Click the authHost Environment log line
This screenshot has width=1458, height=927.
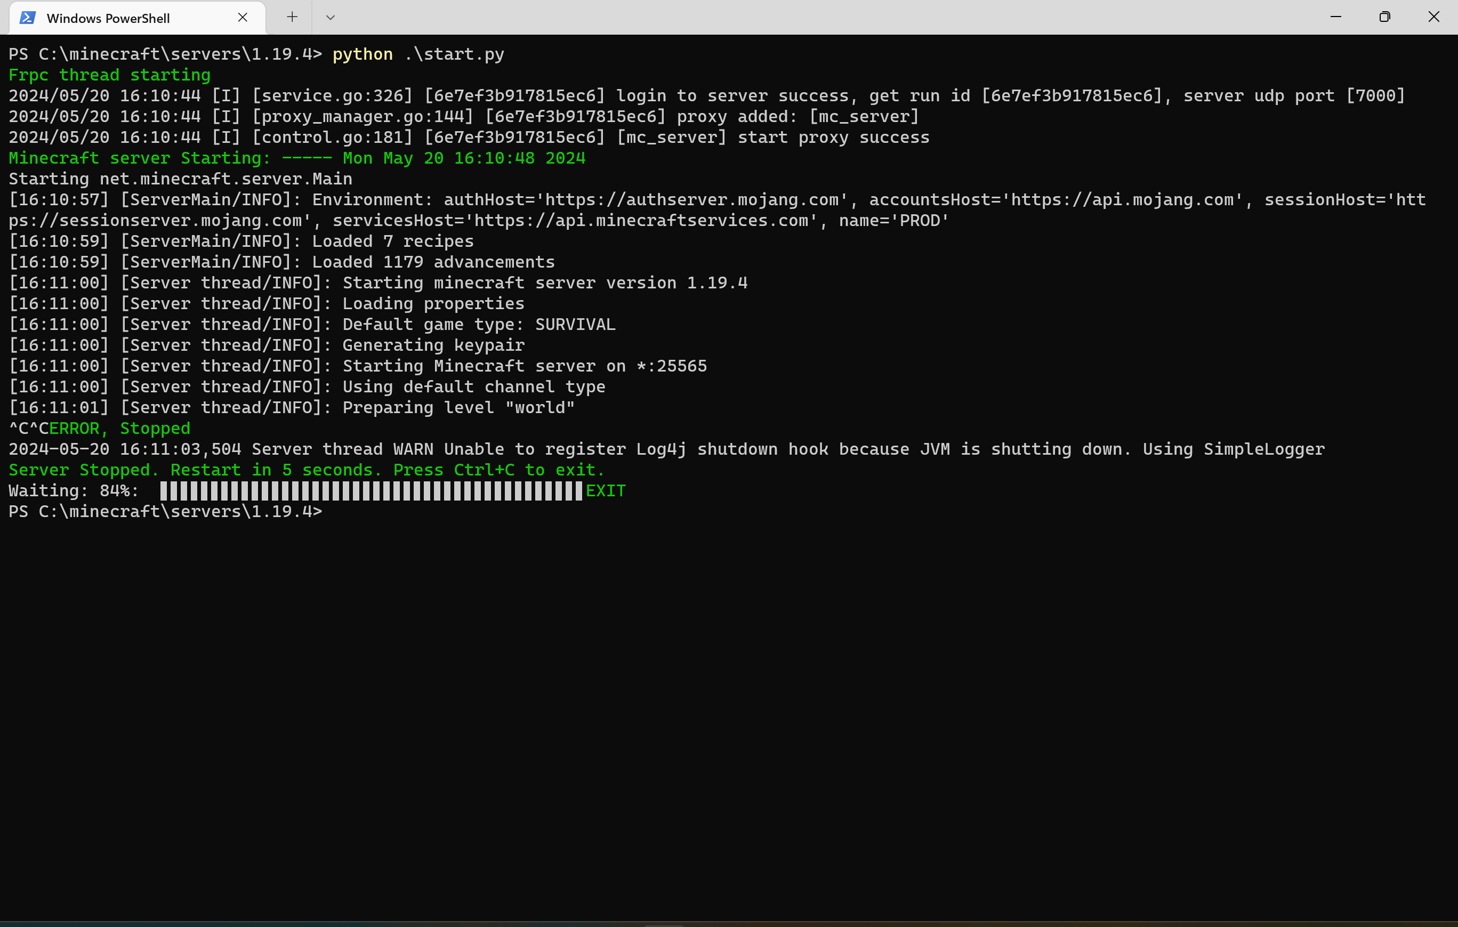pyautogui.click(x=717, y=200)
